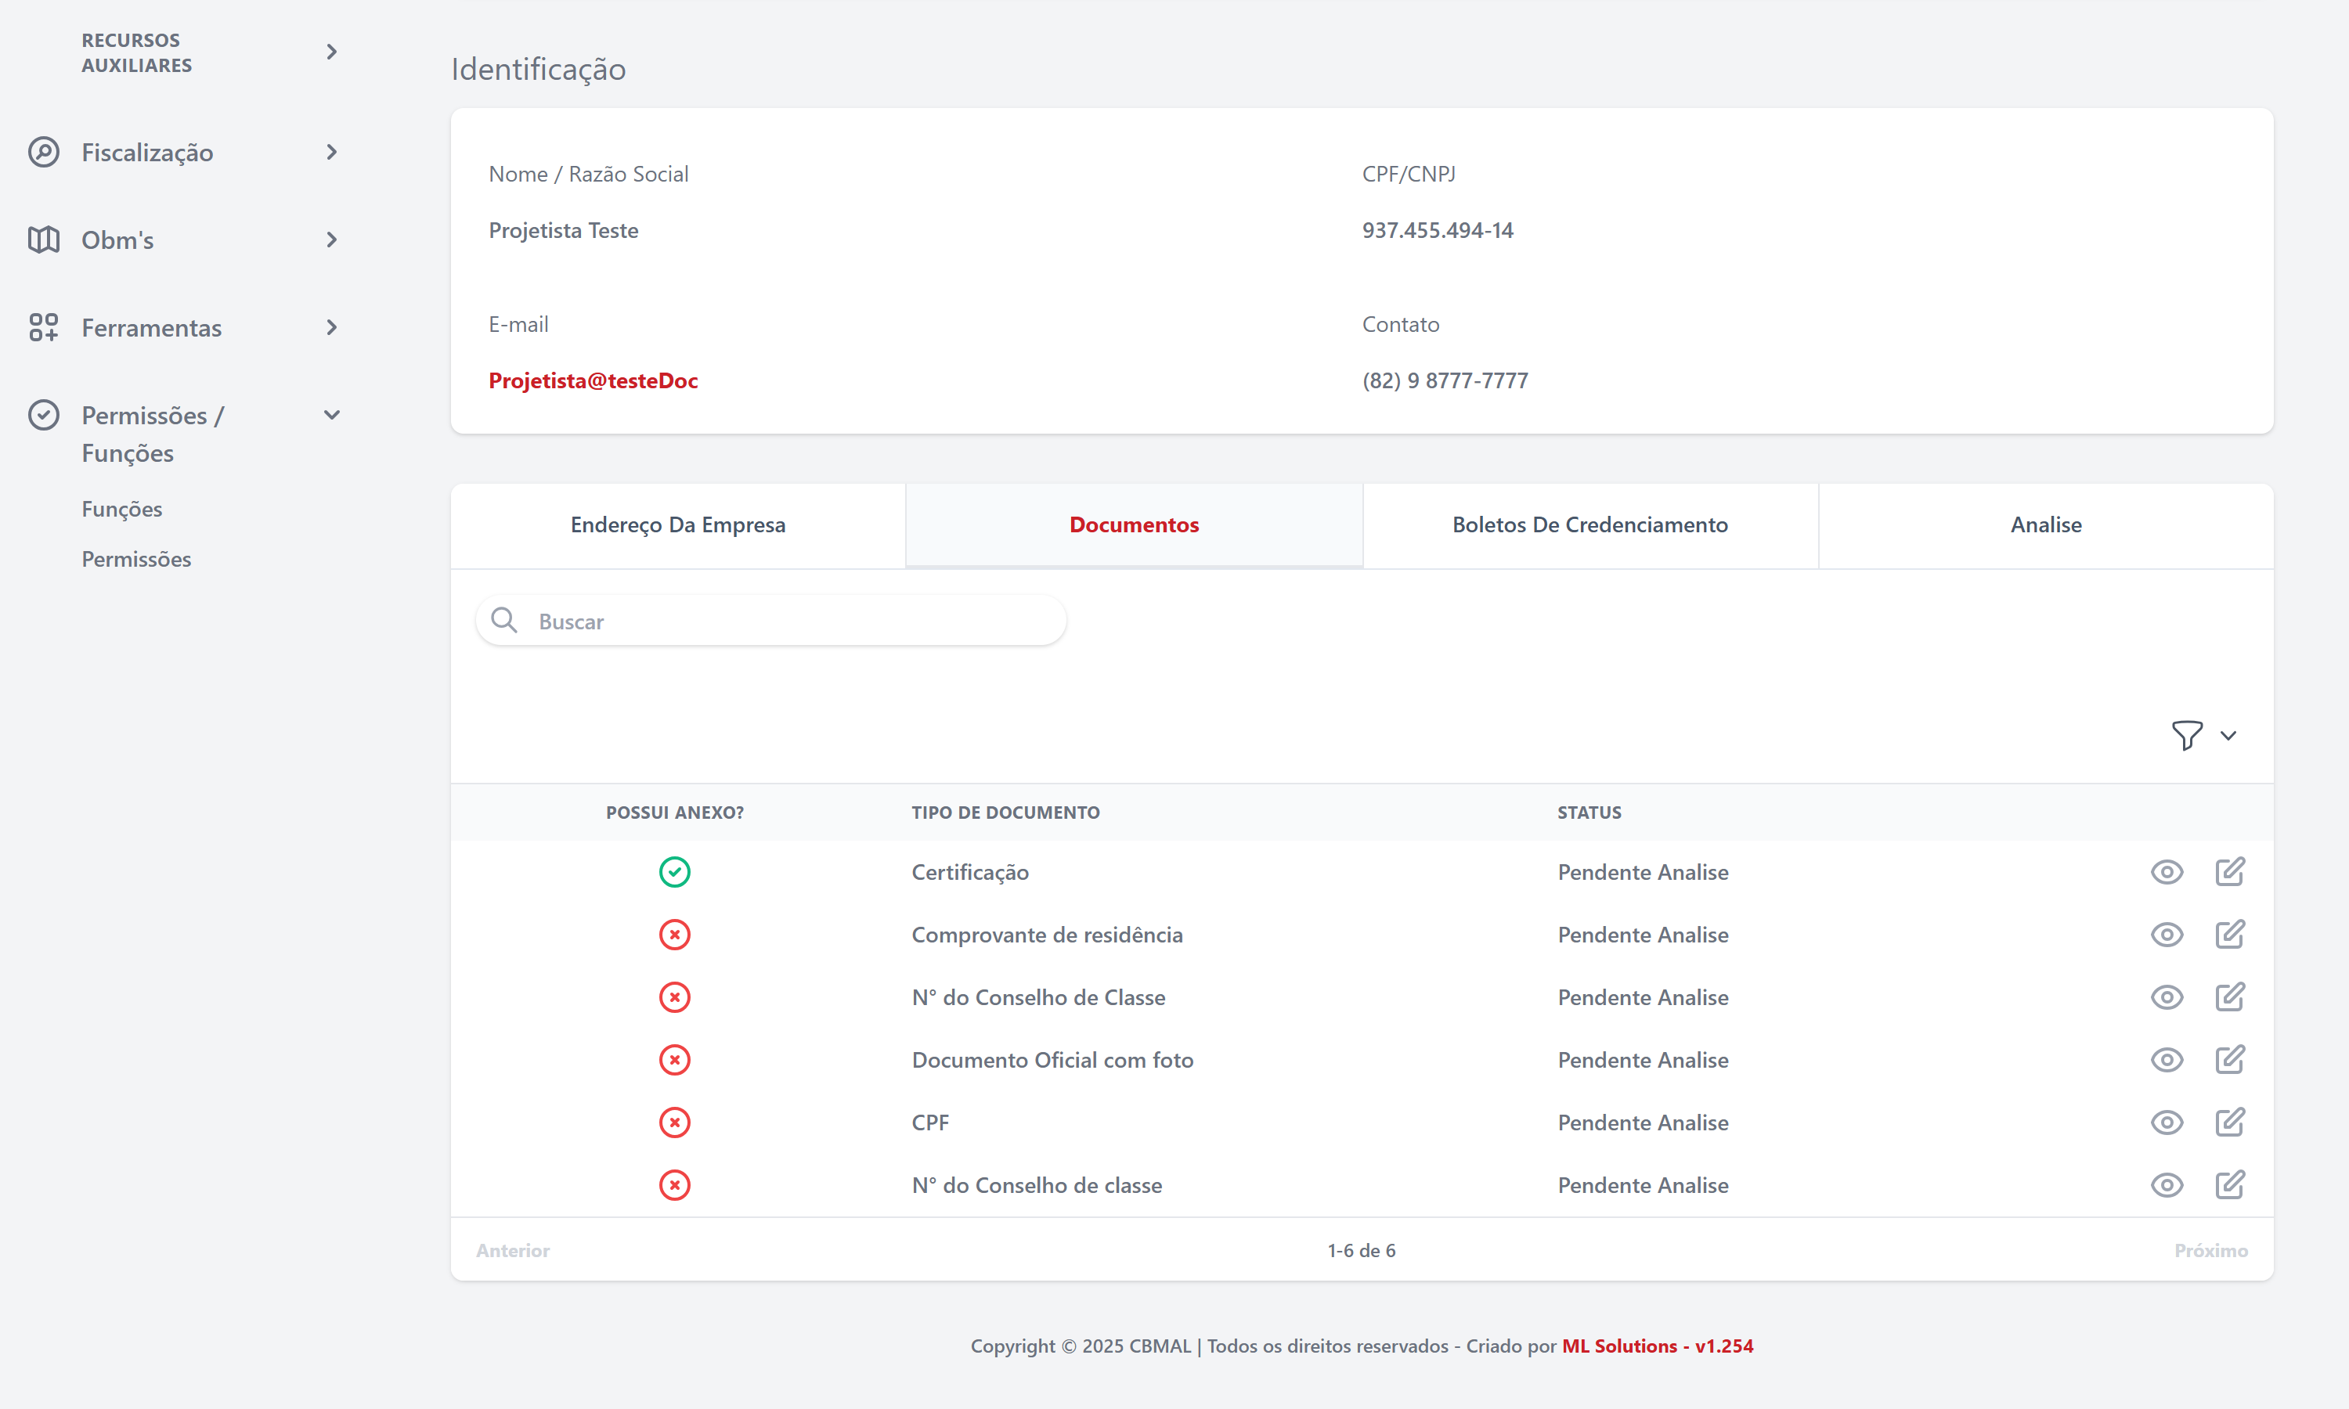
Task: Open the Analise tab
Action: pyautogui.click(x=2045, y=525)
